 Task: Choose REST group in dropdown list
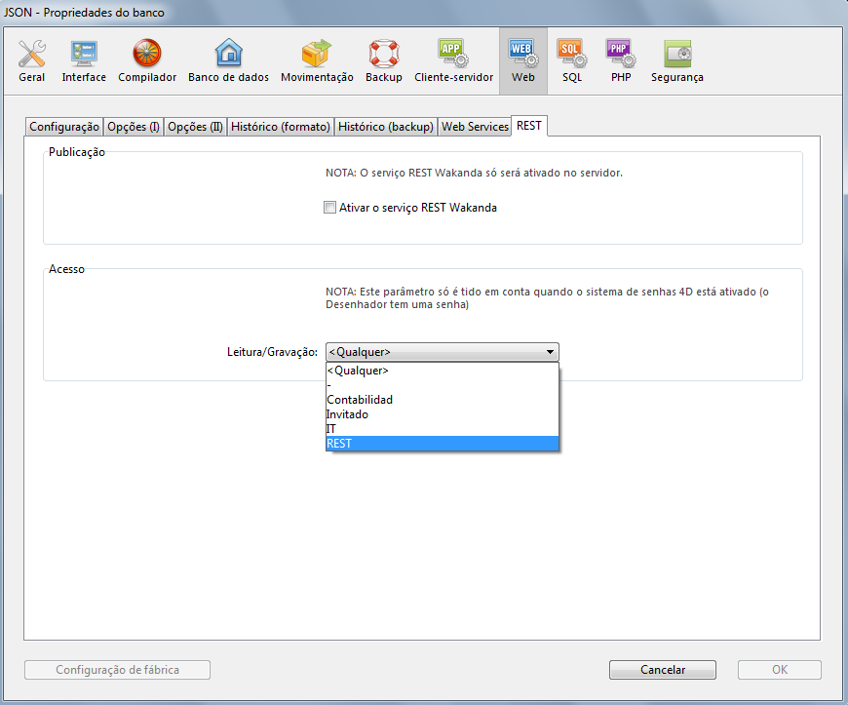pos(442,444)
